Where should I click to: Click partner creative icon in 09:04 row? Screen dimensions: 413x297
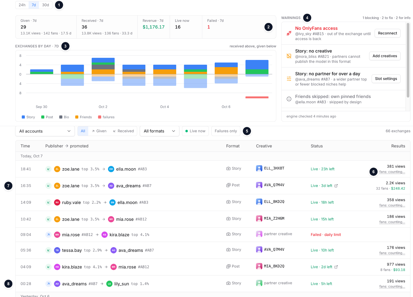(x=259, y=234)
